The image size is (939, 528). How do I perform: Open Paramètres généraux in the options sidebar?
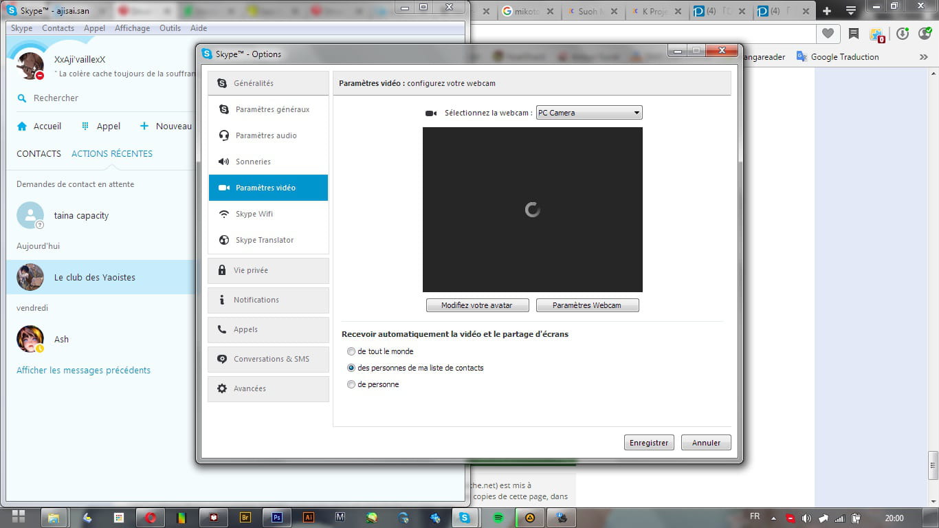pyautogui.click(x=268, y=109)
